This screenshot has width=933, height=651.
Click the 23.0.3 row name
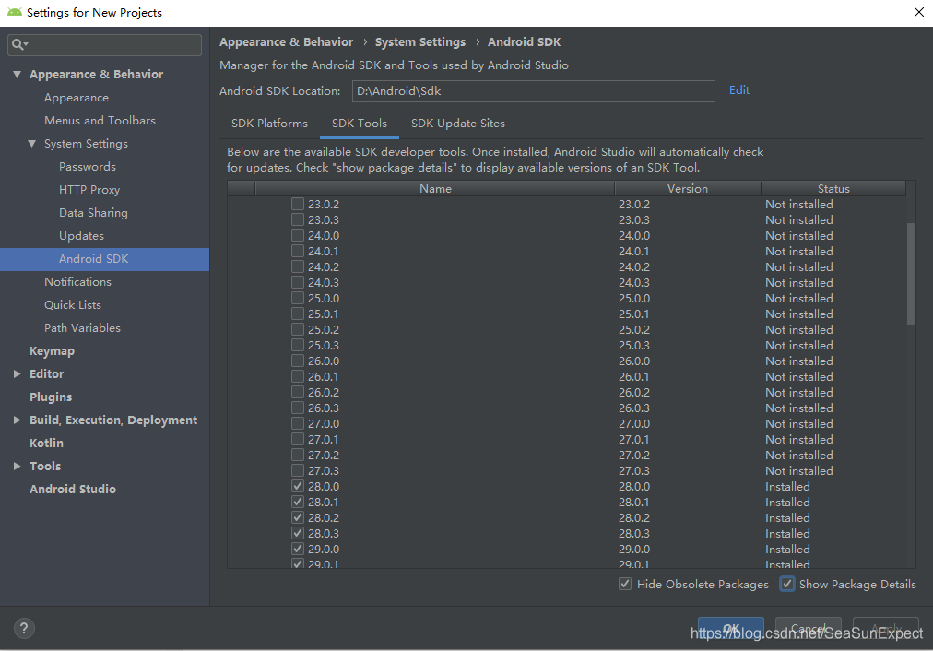click(324, 220)
